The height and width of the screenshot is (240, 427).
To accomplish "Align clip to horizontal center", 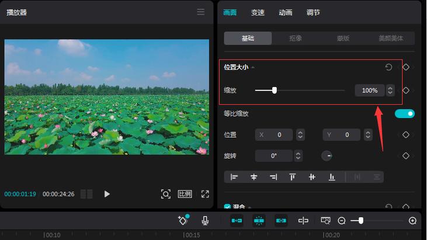I will 254,177.
